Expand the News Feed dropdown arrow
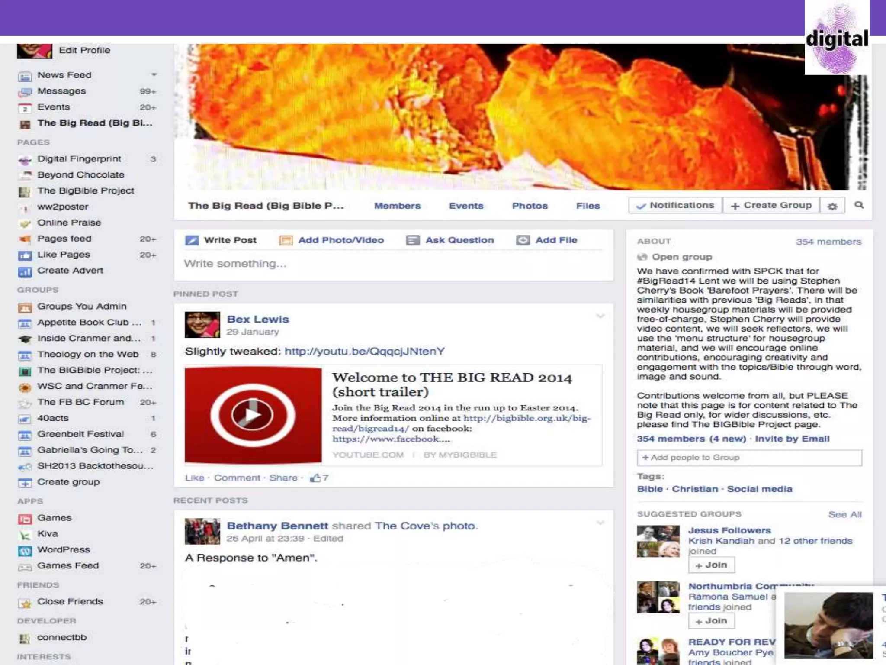The image size is (886, 665). pyautogui.click(x=154, y=75)
